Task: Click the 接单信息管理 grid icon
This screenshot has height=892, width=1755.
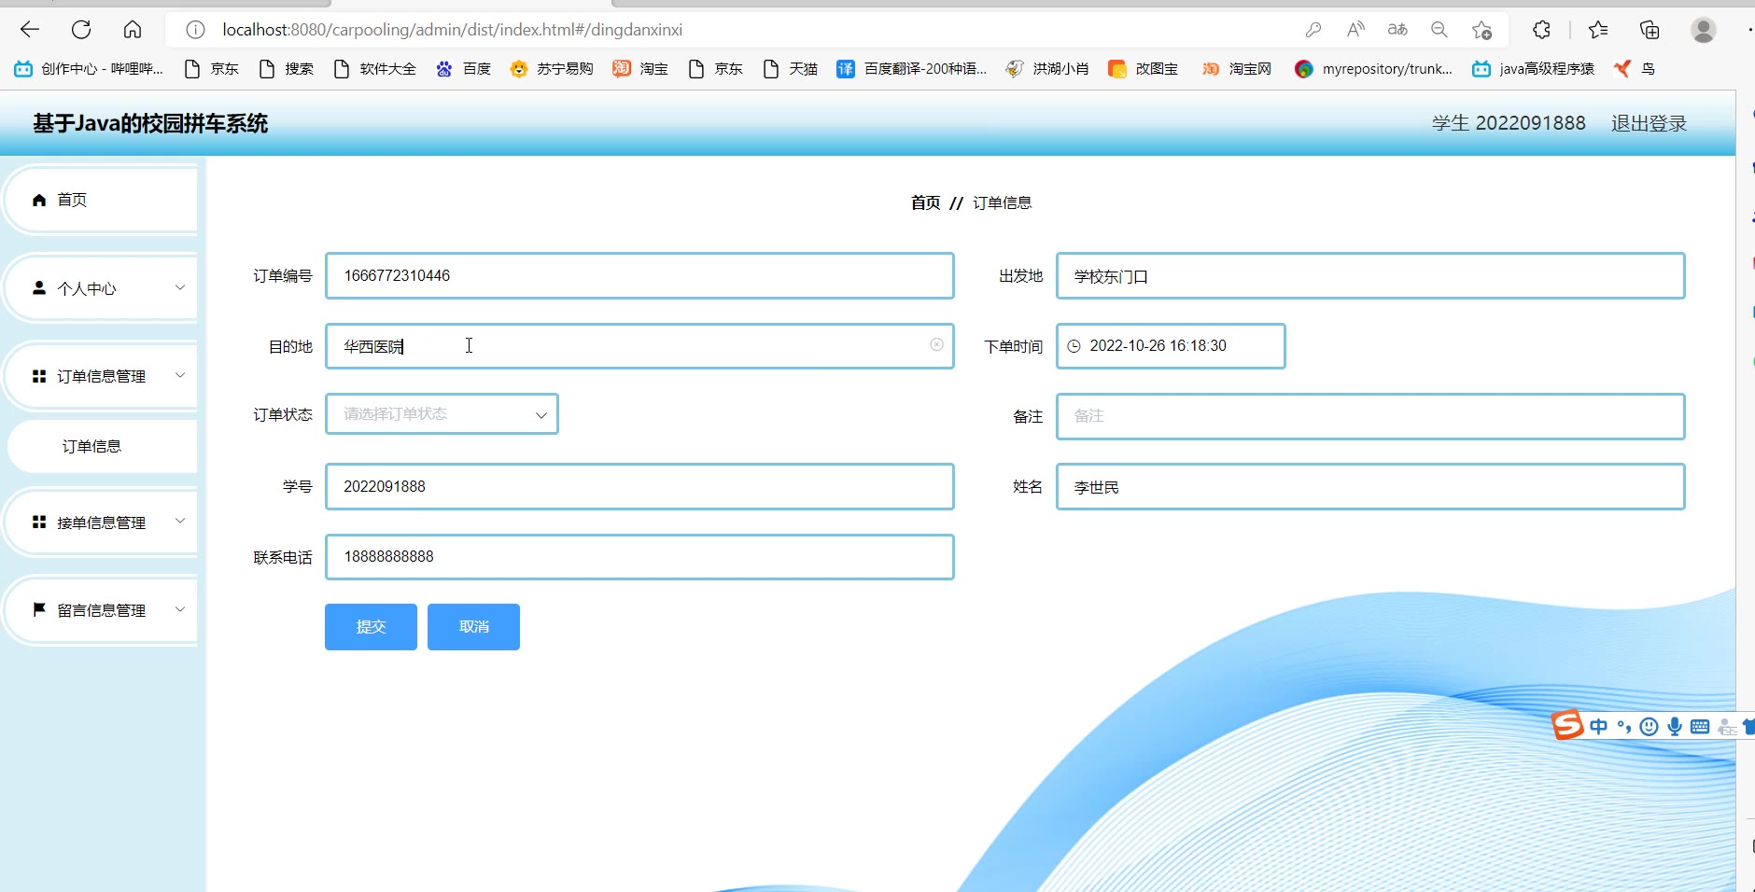Action: [x=39, y=522]
